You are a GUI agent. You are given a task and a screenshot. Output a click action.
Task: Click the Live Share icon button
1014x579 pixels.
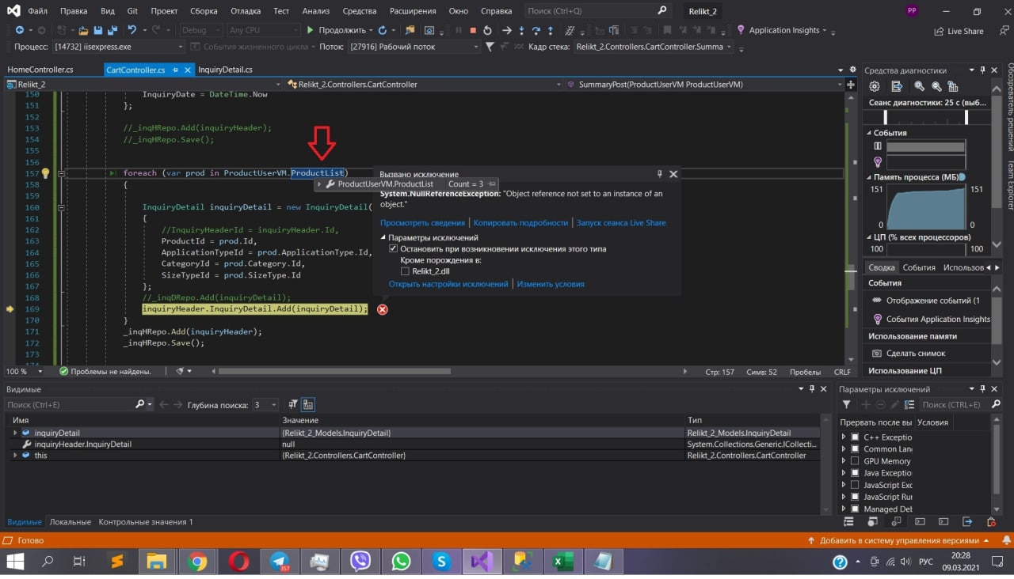(x=959, y=31)
